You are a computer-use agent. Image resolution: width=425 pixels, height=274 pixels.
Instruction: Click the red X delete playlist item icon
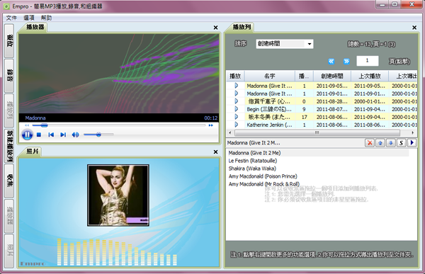370,143
